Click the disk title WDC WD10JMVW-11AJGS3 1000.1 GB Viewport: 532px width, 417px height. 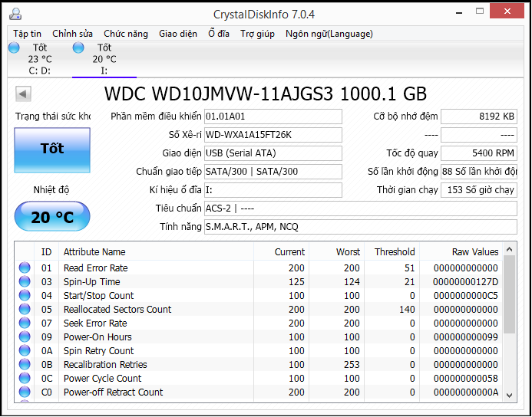coord(266,94)
